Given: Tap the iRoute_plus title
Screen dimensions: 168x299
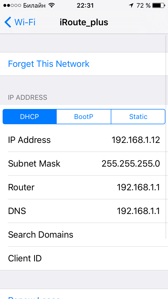Looking at the screenshot, I should (84, 22).
